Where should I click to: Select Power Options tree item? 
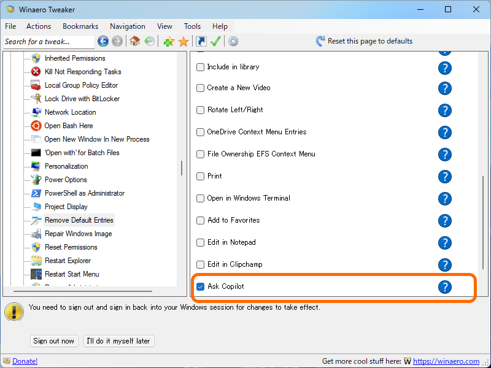[x=66, y=180]
